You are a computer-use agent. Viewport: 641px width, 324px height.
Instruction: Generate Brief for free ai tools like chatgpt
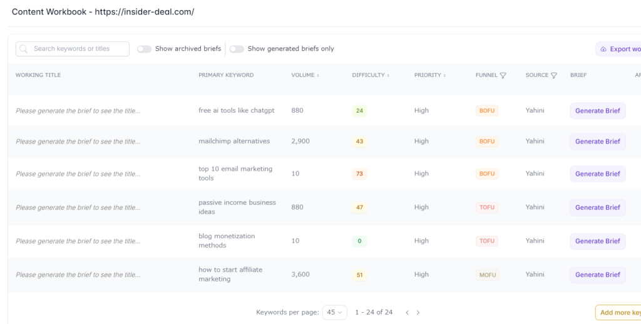point(598,111)
